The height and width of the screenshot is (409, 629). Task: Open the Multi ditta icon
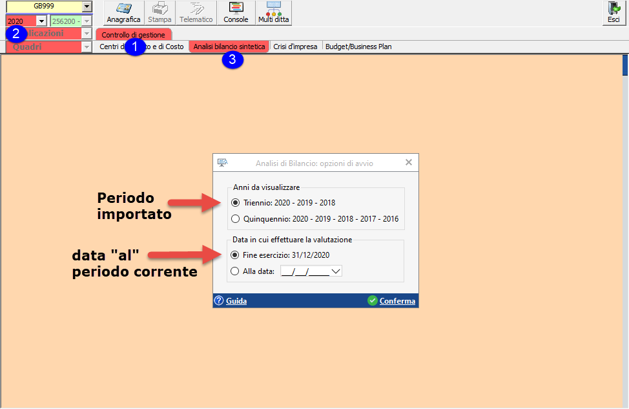coord(274,9)
